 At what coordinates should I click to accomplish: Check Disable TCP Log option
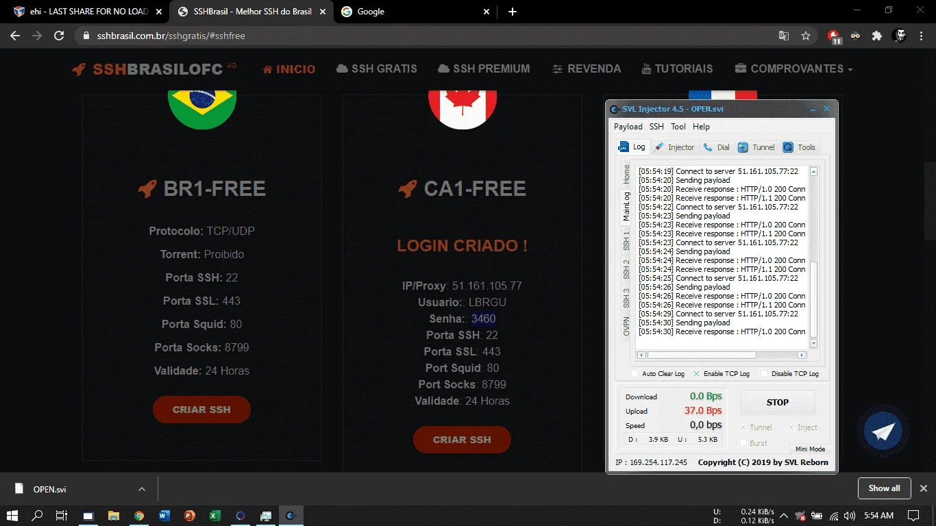point(765,374)
